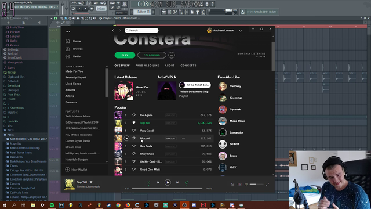Image resolution: width=371 pixels, height=209 pixels.
Task: Switch to the About tab
Action: coord(170,66)
